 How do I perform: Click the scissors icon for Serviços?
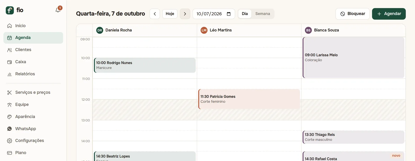point(10,92)
